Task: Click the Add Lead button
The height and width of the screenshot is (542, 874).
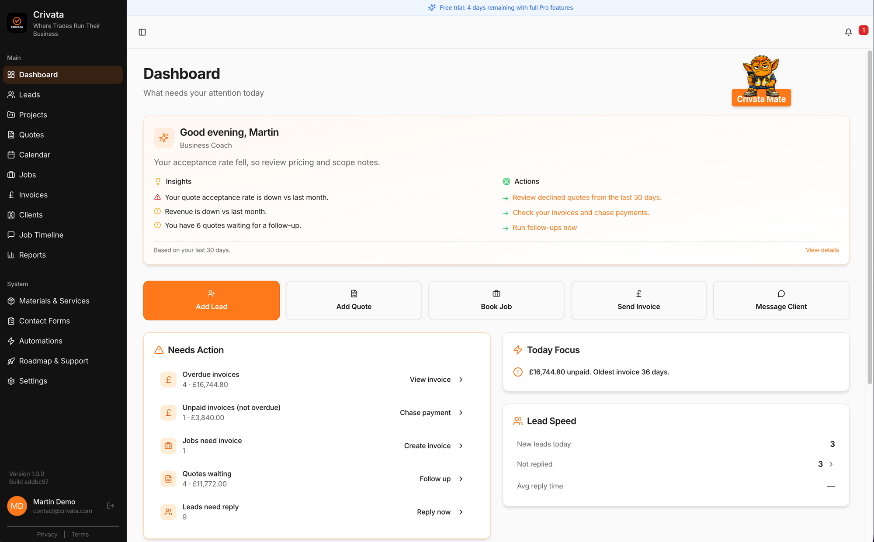Action: (212, 300)
